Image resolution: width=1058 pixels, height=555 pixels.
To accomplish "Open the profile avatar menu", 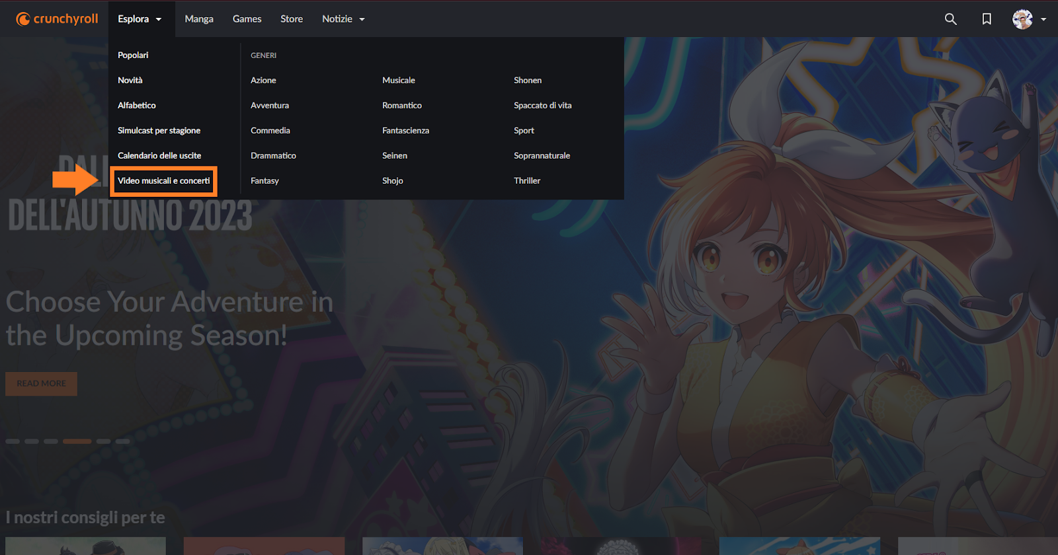I will (1022, 18).
